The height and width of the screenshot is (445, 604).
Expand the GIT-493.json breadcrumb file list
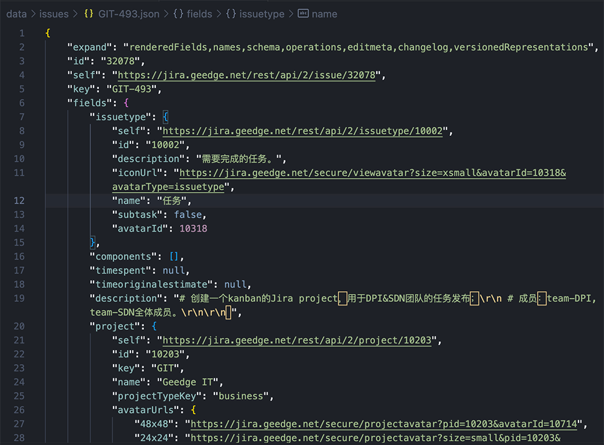pos(129,14)
